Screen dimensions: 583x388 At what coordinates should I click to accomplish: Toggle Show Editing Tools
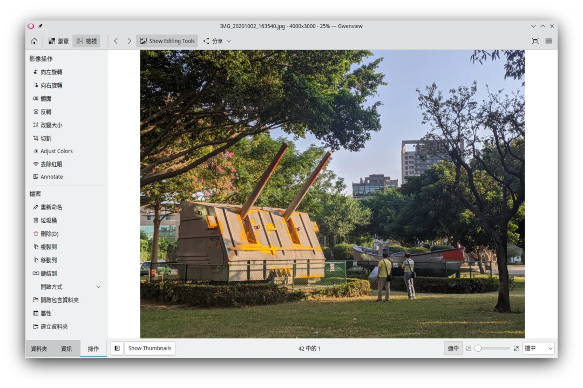167,41
